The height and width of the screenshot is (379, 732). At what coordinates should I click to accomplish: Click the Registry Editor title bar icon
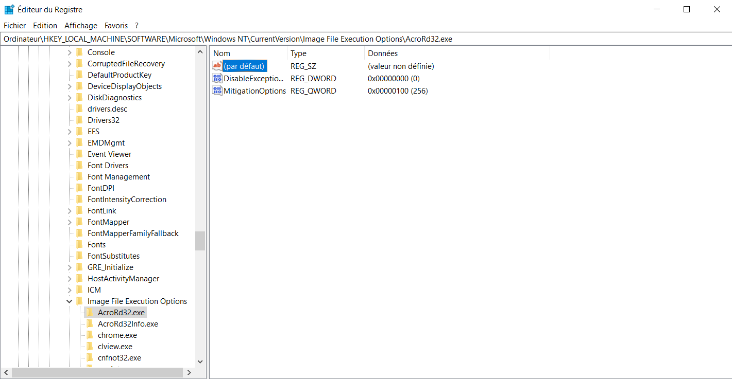(x=9, y=9)
